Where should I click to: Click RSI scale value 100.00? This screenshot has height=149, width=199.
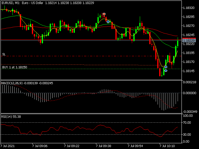click(x=188, y=116)
